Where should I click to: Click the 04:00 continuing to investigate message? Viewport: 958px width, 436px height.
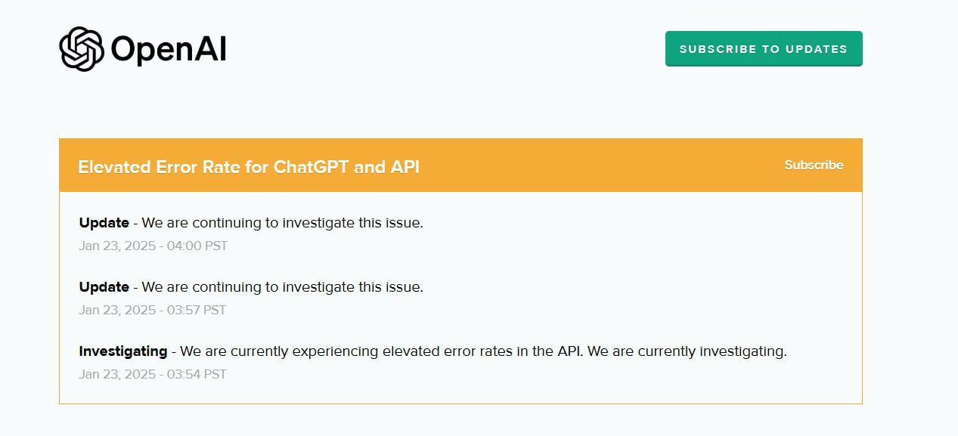pyautogui.click(x=283, y=223)
